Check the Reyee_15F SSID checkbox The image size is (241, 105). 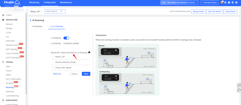(53, 57)
